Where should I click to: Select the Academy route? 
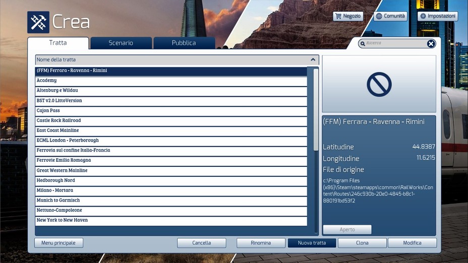171,81
